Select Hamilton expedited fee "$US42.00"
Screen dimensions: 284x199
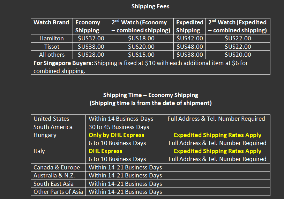[190, 39]
